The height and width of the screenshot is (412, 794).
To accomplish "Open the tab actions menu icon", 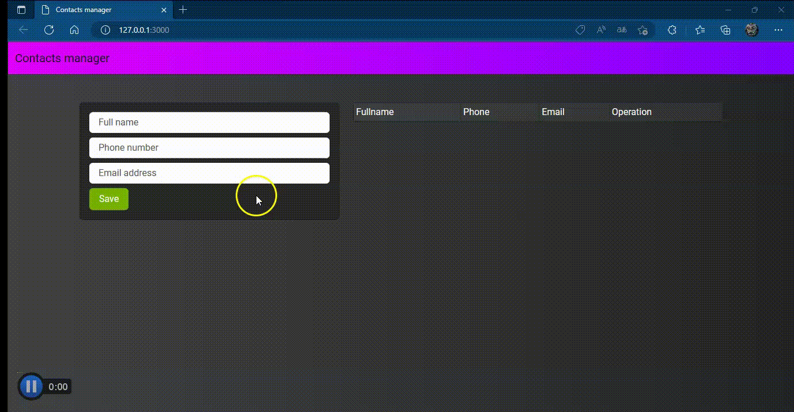I will pyautogui.click(x=21, y=10).
